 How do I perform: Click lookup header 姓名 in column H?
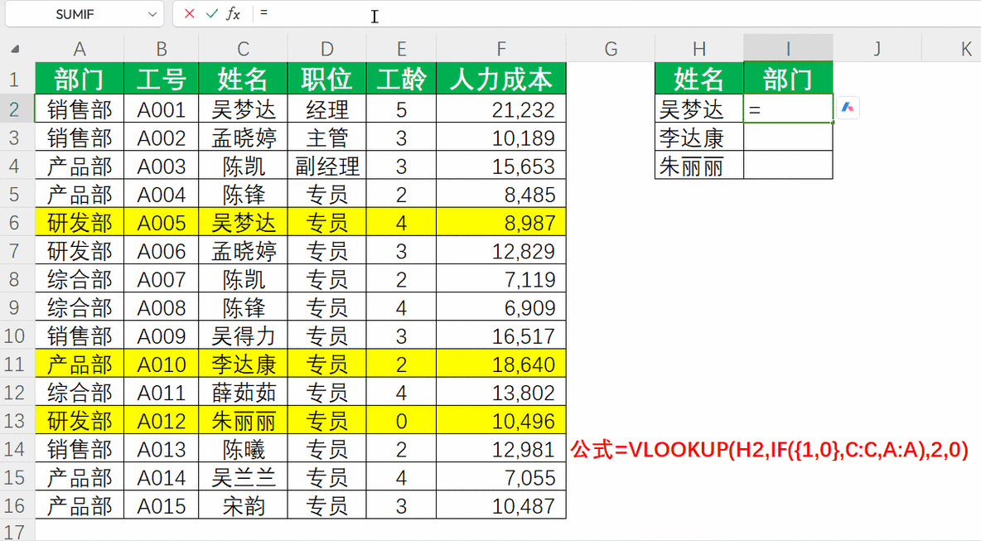pyautogui.click(x=699, y=79)
